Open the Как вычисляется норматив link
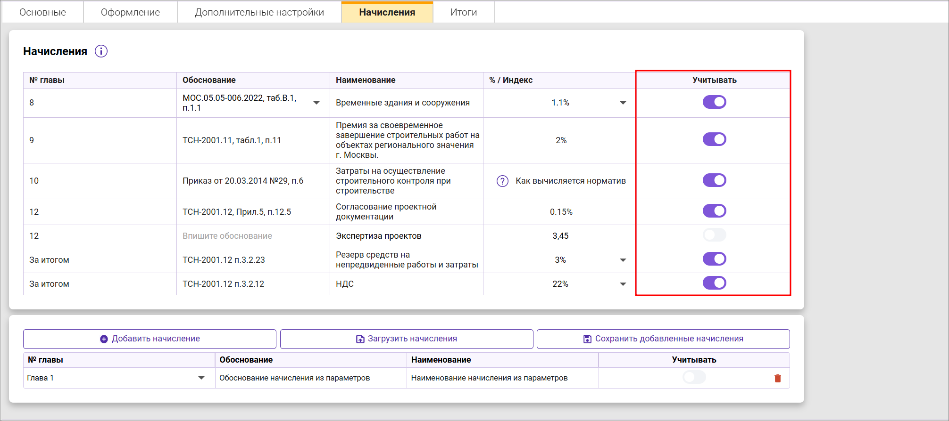Screen dimensions: 949x421 [570, 181]
